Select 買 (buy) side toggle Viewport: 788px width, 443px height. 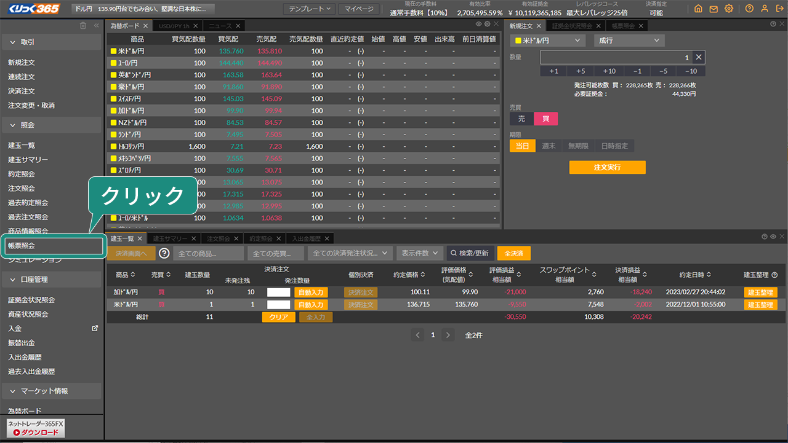[x=545, y=119]
